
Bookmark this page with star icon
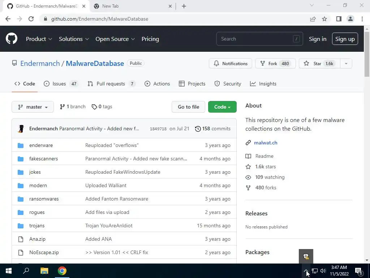pyautogui.click(x=324, y=19)
